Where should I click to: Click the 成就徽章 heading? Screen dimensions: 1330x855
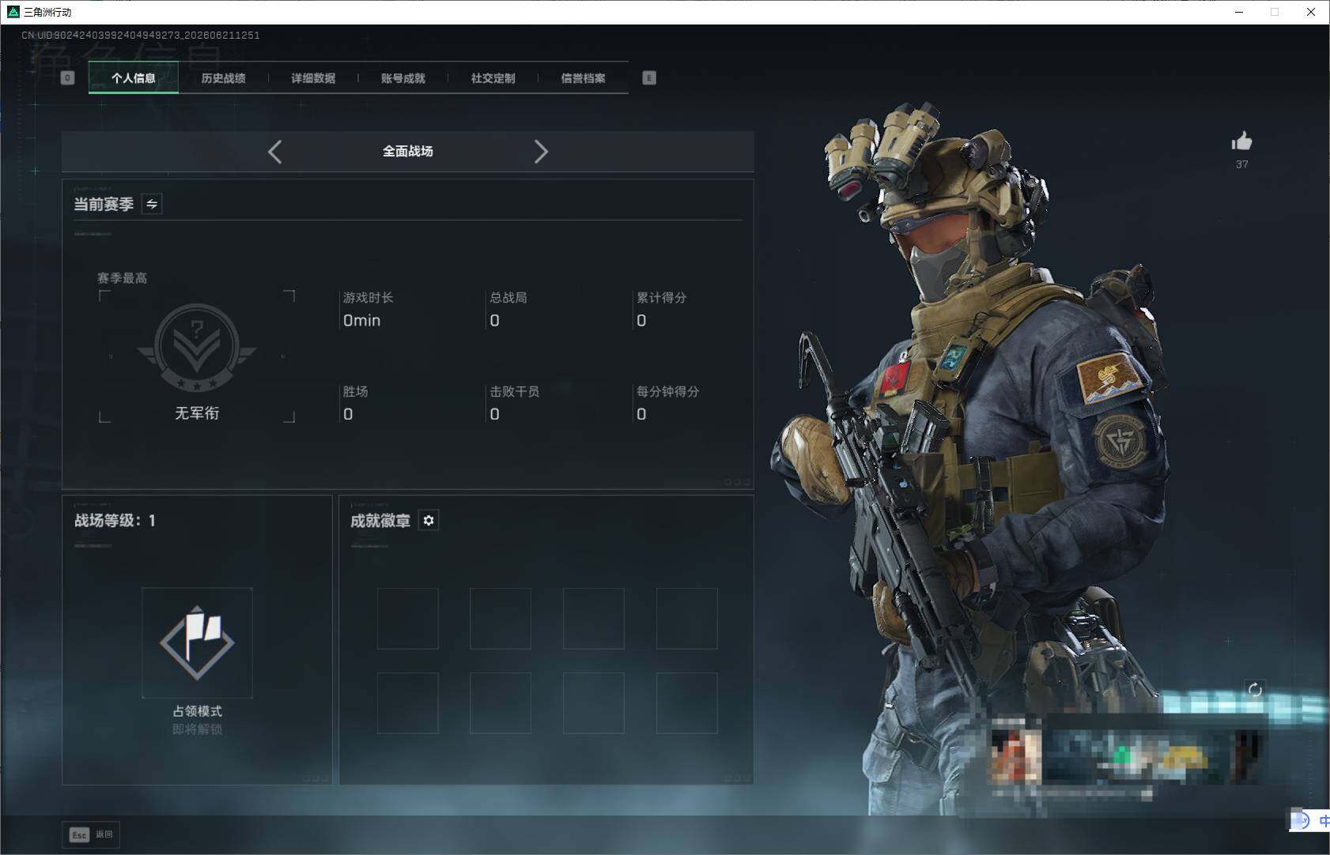coord(380,521)
